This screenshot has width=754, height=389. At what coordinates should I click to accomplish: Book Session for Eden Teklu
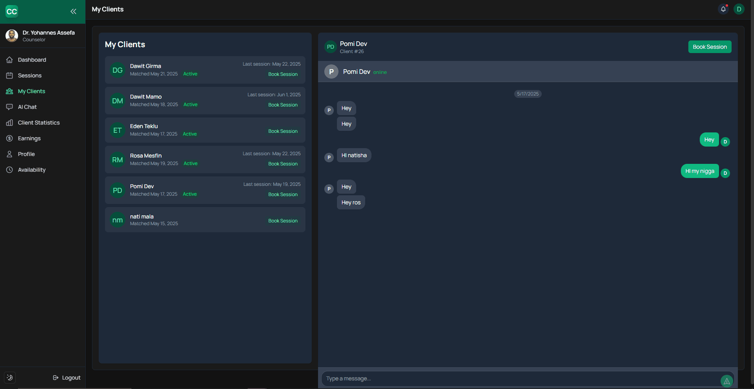pos(283,131)
